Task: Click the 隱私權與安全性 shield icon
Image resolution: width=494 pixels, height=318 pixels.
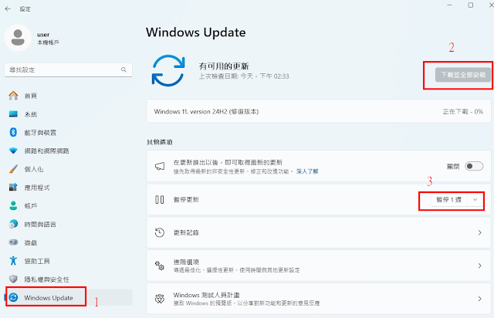Action: (x=13, y=279)
